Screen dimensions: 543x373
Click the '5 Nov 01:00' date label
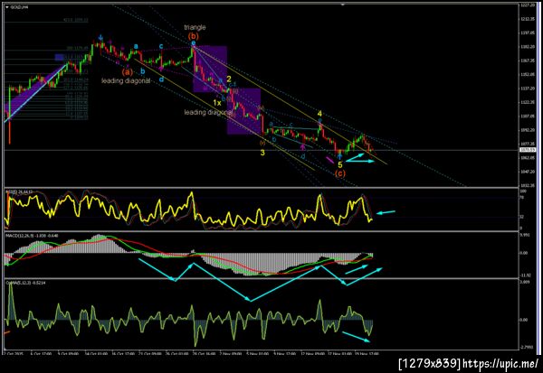tap(260, 354)
